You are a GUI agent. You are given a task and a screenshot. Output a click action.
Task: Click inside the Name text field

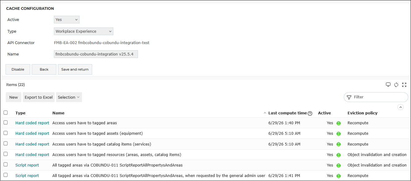tap(96, 54)
